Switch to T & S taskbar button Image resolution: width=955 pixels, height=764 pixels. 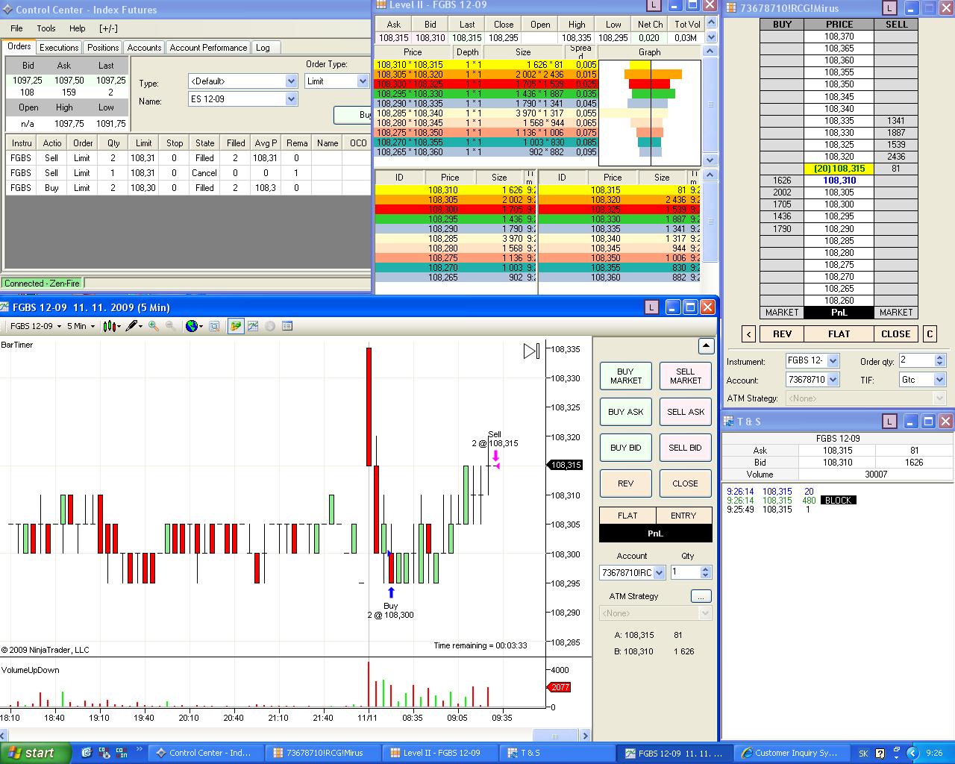point(557,753)
